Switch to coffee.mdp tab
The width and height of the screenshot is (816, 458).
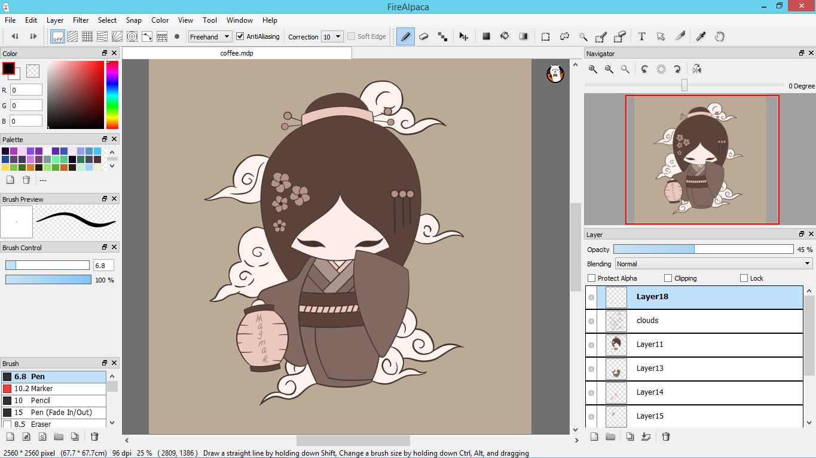click(x=237, y=53)
